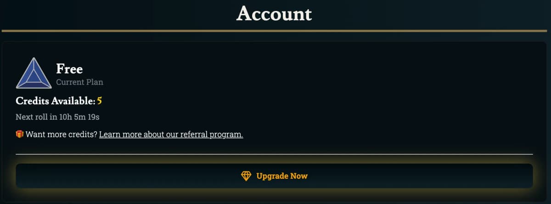Click the gold divider under Account heading
The image size is (551, 204).
tap(275, 31)
